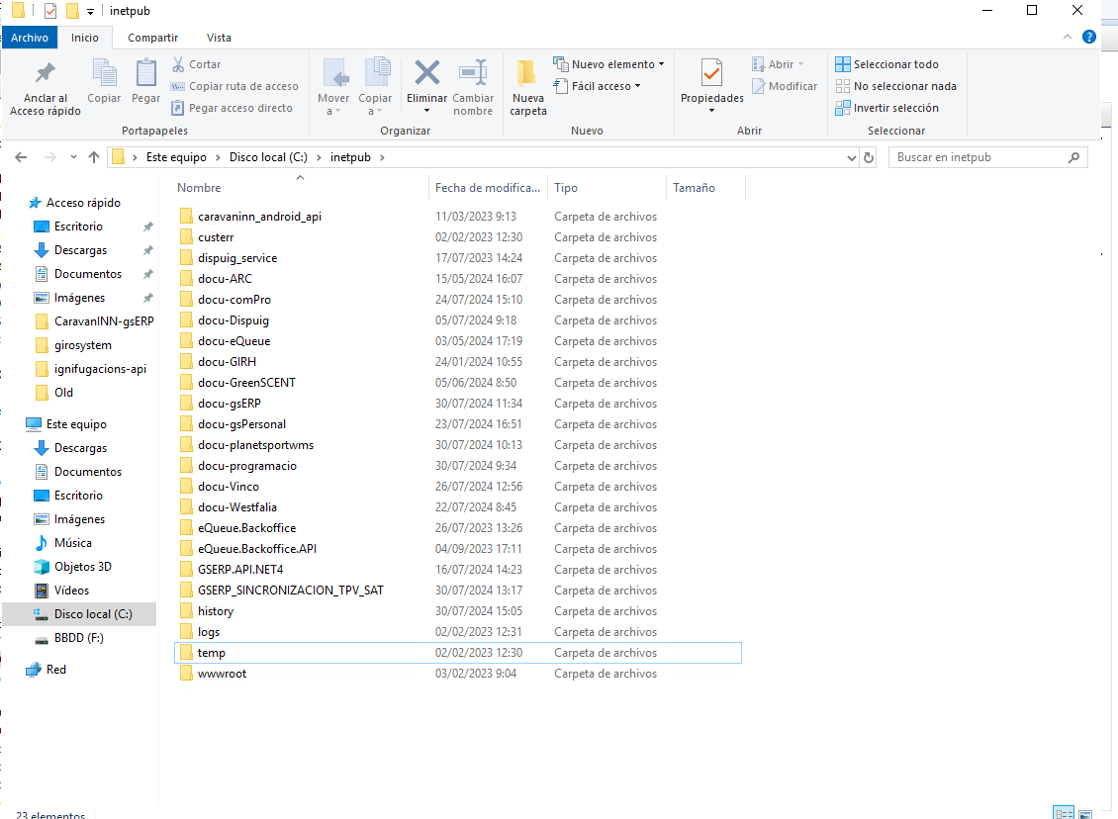Click the Pin to Quick Access icon
This screenshot has width=1118, height=819.
click(x=45, y=74)
